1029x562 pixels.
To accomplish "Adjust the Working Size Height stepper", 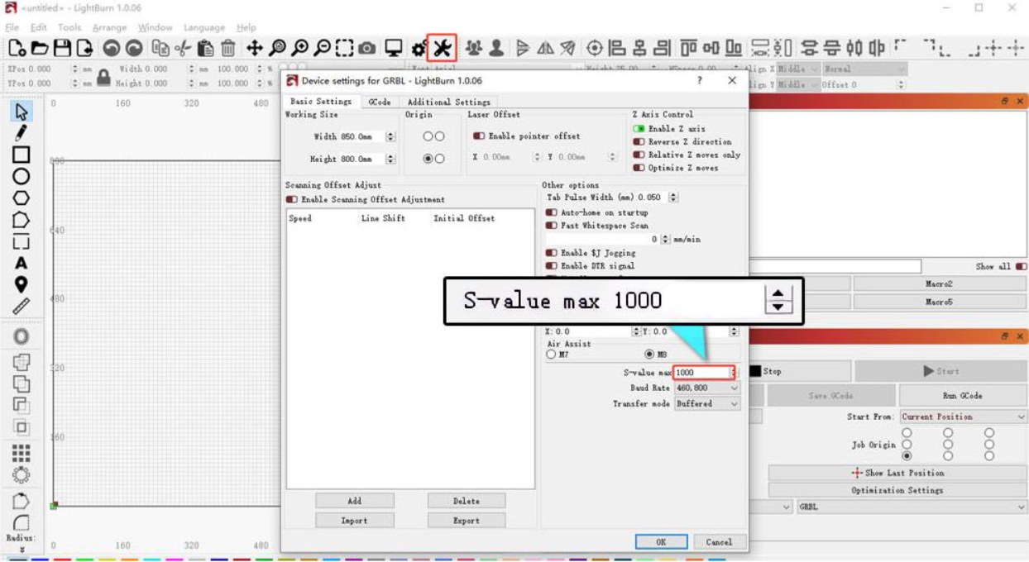I will [390, 159].
